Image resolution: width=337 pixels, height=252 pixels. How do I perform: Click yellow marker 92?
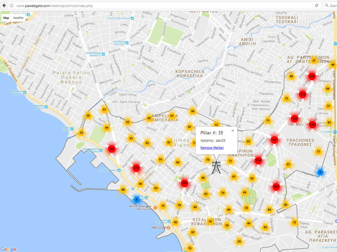pyautogui.click(x=248, y=141)
